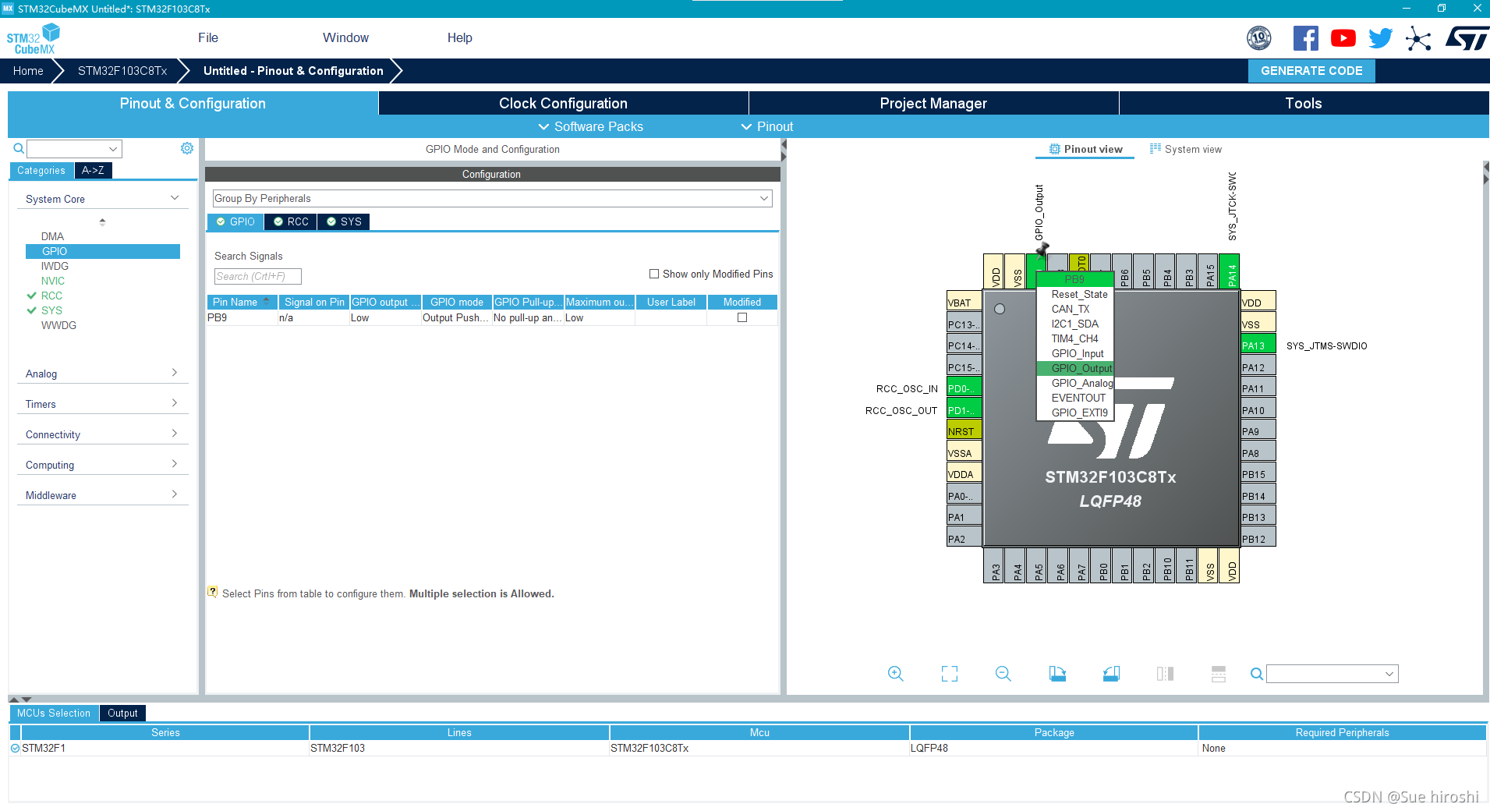This screenshot has height=811, width=1490.
Task: Select the PA13 pin on the chip
Action: click(x=1258, y=345)
